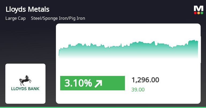Screen dimensions: 206x108
Task: Select the Large Cap label
Action: point(16,18)
